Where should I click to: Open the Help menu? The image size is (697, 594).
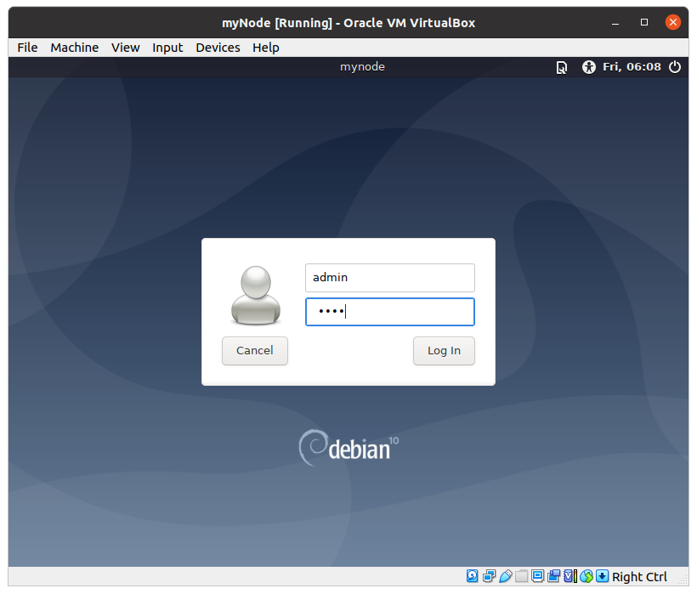[266, 48]
